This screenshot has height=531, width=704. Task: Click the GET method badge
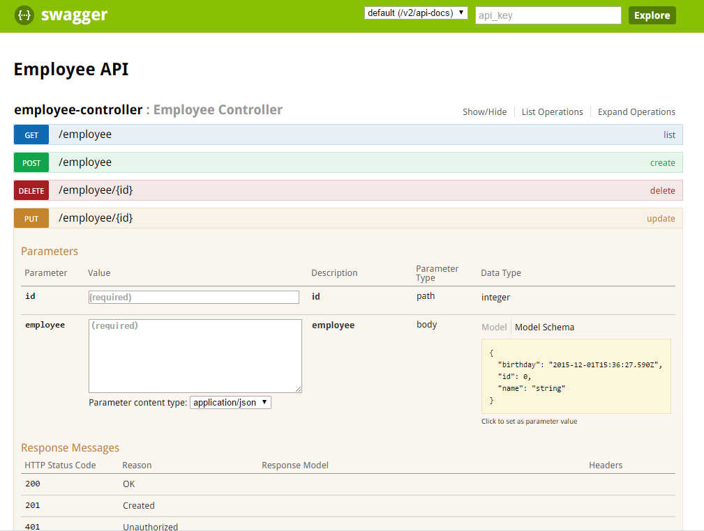31,135
